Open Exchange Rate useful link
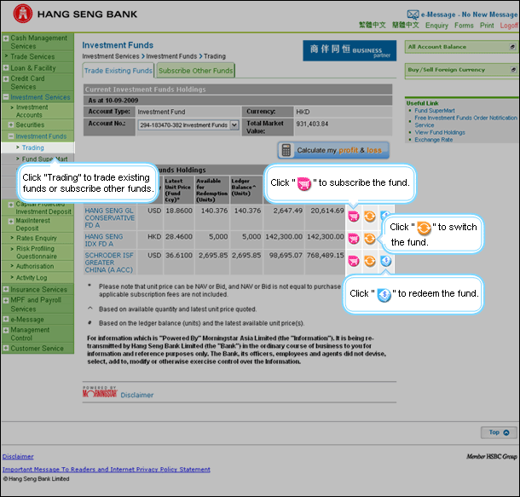This screenshot has width=520, height=497. coord(433,140)
